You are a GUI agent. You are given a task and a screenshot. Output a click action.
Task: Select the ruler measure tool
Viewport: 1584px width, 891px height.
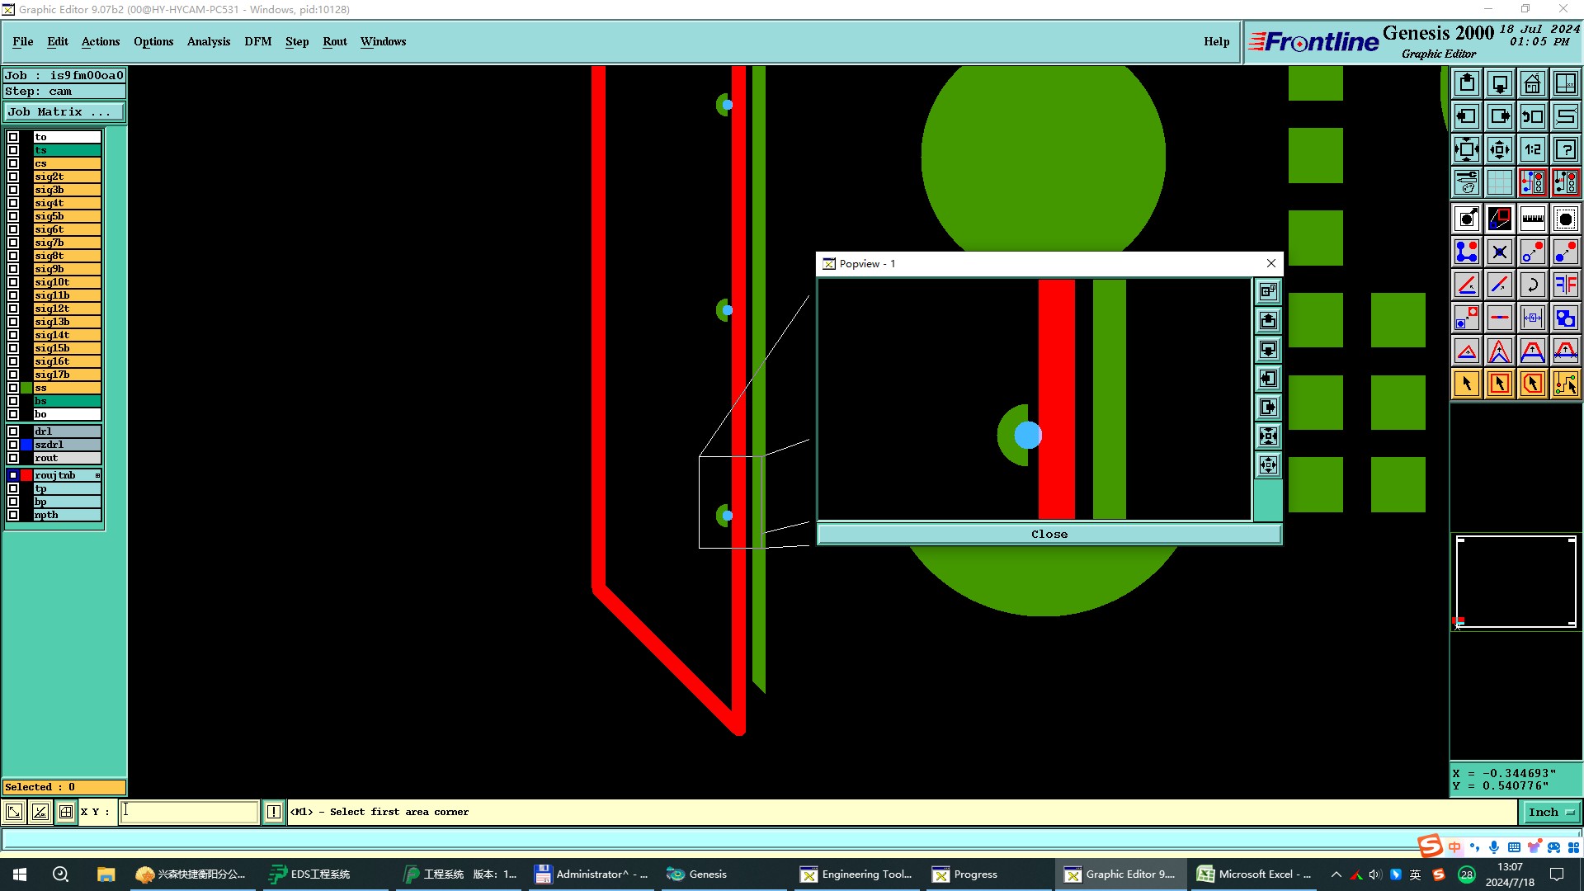click(1532, 219)
